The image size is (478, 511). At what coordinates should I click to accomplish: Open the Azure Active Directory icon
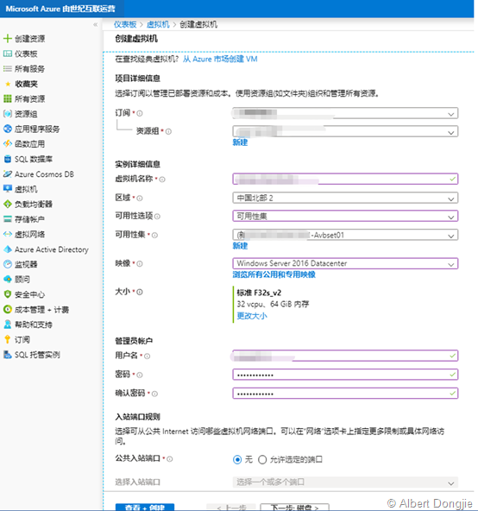(x=7, y=249)
